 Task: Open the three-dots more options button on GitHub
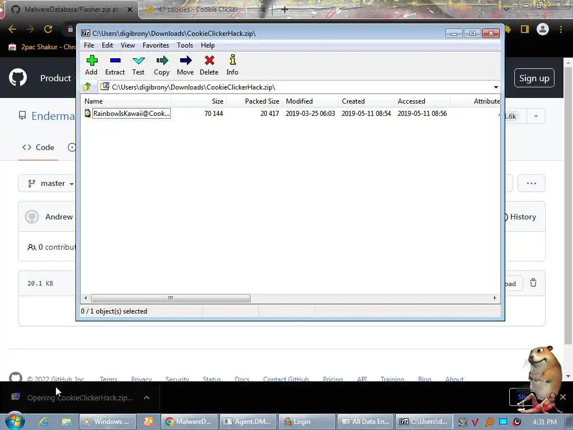coord(532,183)
